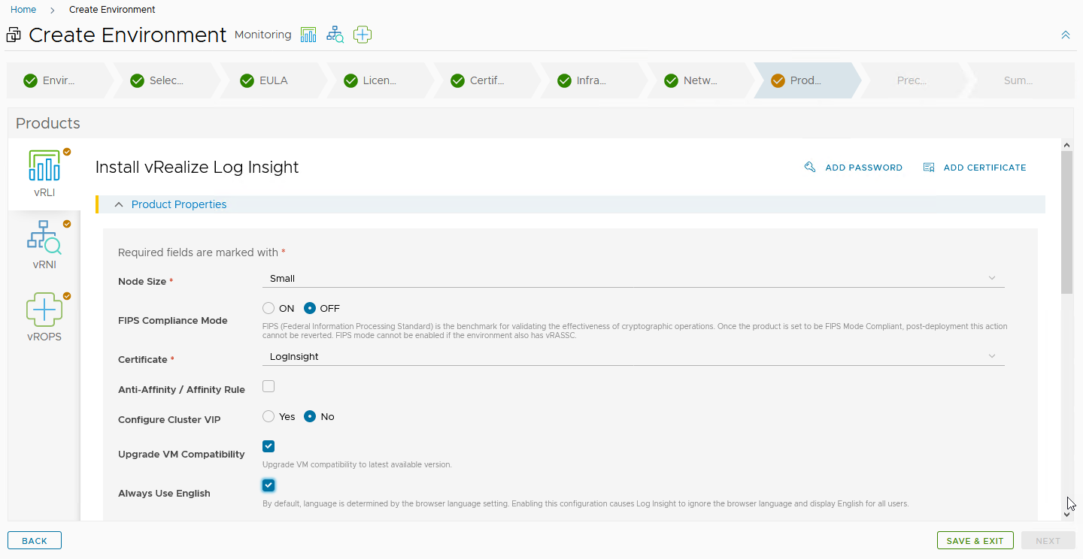Open the Node Size dropdown

[633, 278]
